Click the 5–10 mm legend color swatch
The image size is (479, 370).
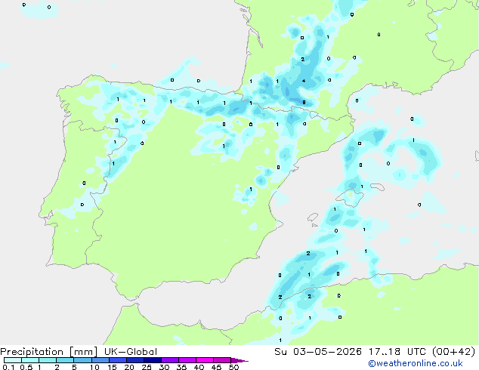(x=82, y=360)
